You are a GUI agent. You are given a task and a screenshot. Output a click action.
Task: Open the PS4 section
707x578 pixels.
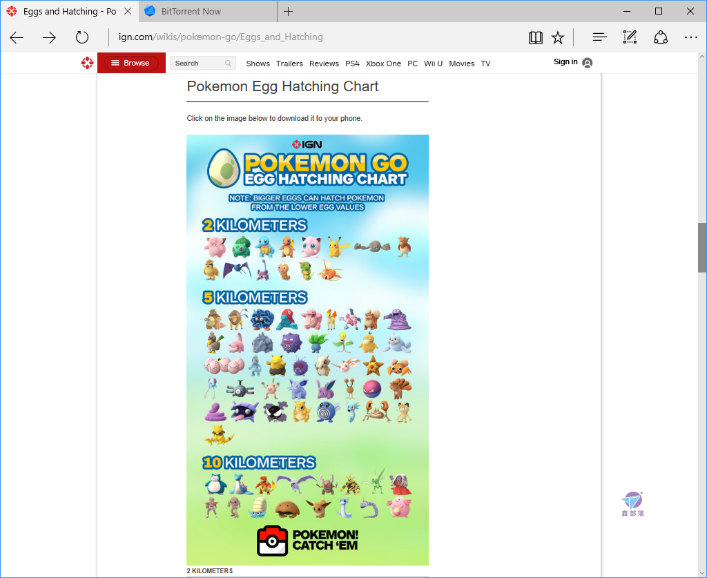[x=352, y=64]
